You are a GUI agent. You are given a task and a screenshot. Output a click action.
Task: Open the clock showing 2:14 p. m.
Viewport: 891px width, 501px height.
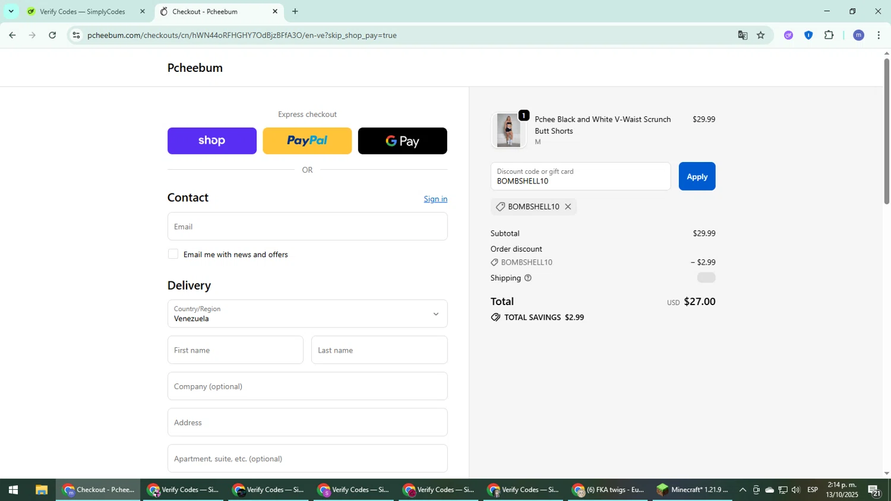click(842, 490)
